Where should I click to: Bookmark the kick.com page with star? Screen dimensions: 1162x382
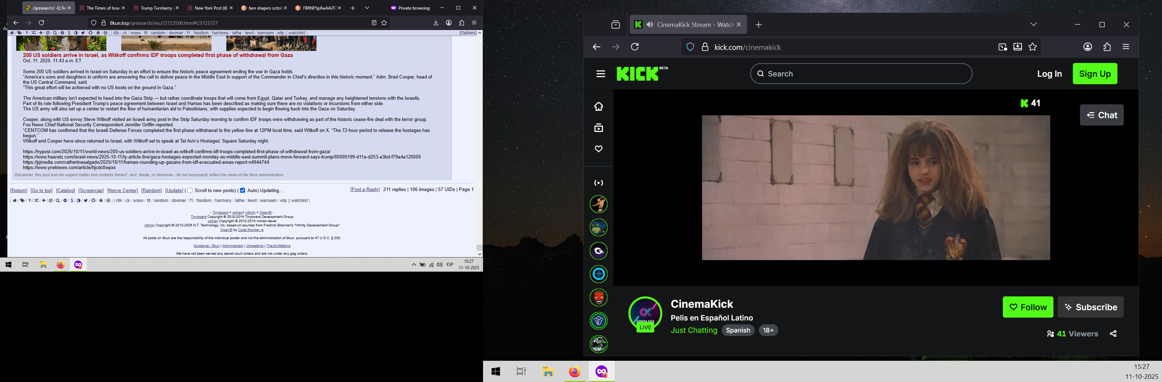1033,47
